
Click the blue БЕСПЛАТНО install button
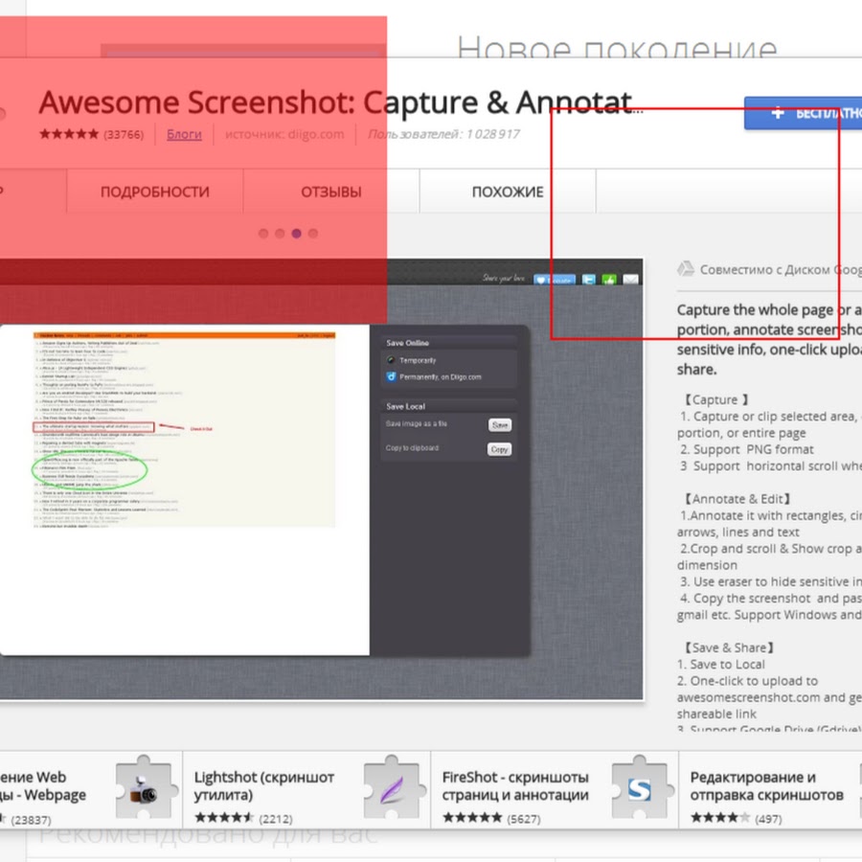pos(803,113)
